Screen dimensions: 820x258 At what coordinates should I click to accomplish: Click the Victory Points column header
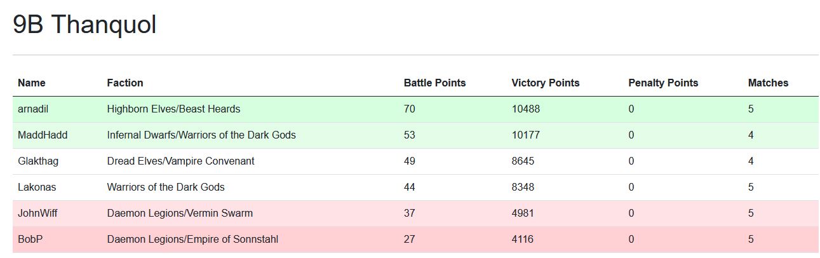coord(546,83)
